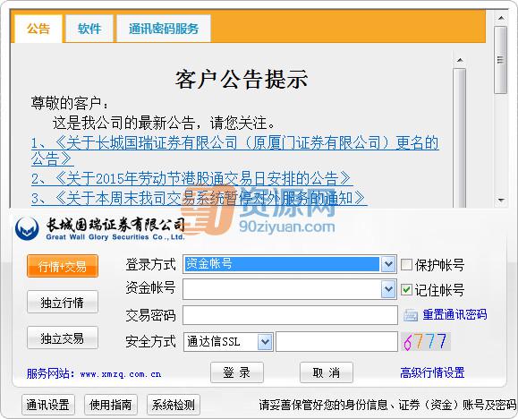Click the 资金帐号 text input area

click(x=282, y=289)
